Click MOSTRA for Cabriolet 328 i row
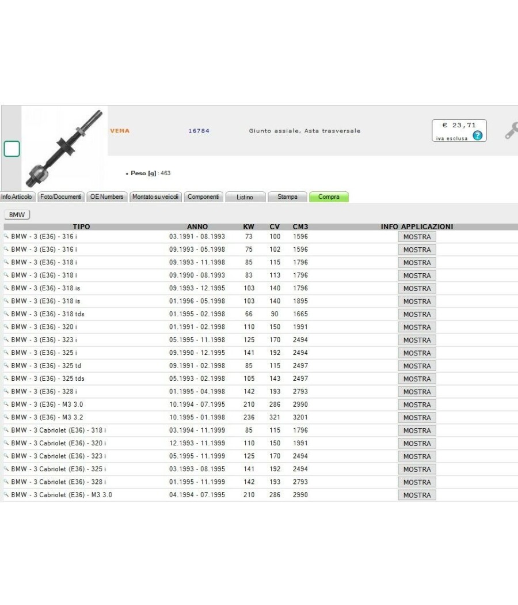518x605 pixels. (x=417, y=482)
